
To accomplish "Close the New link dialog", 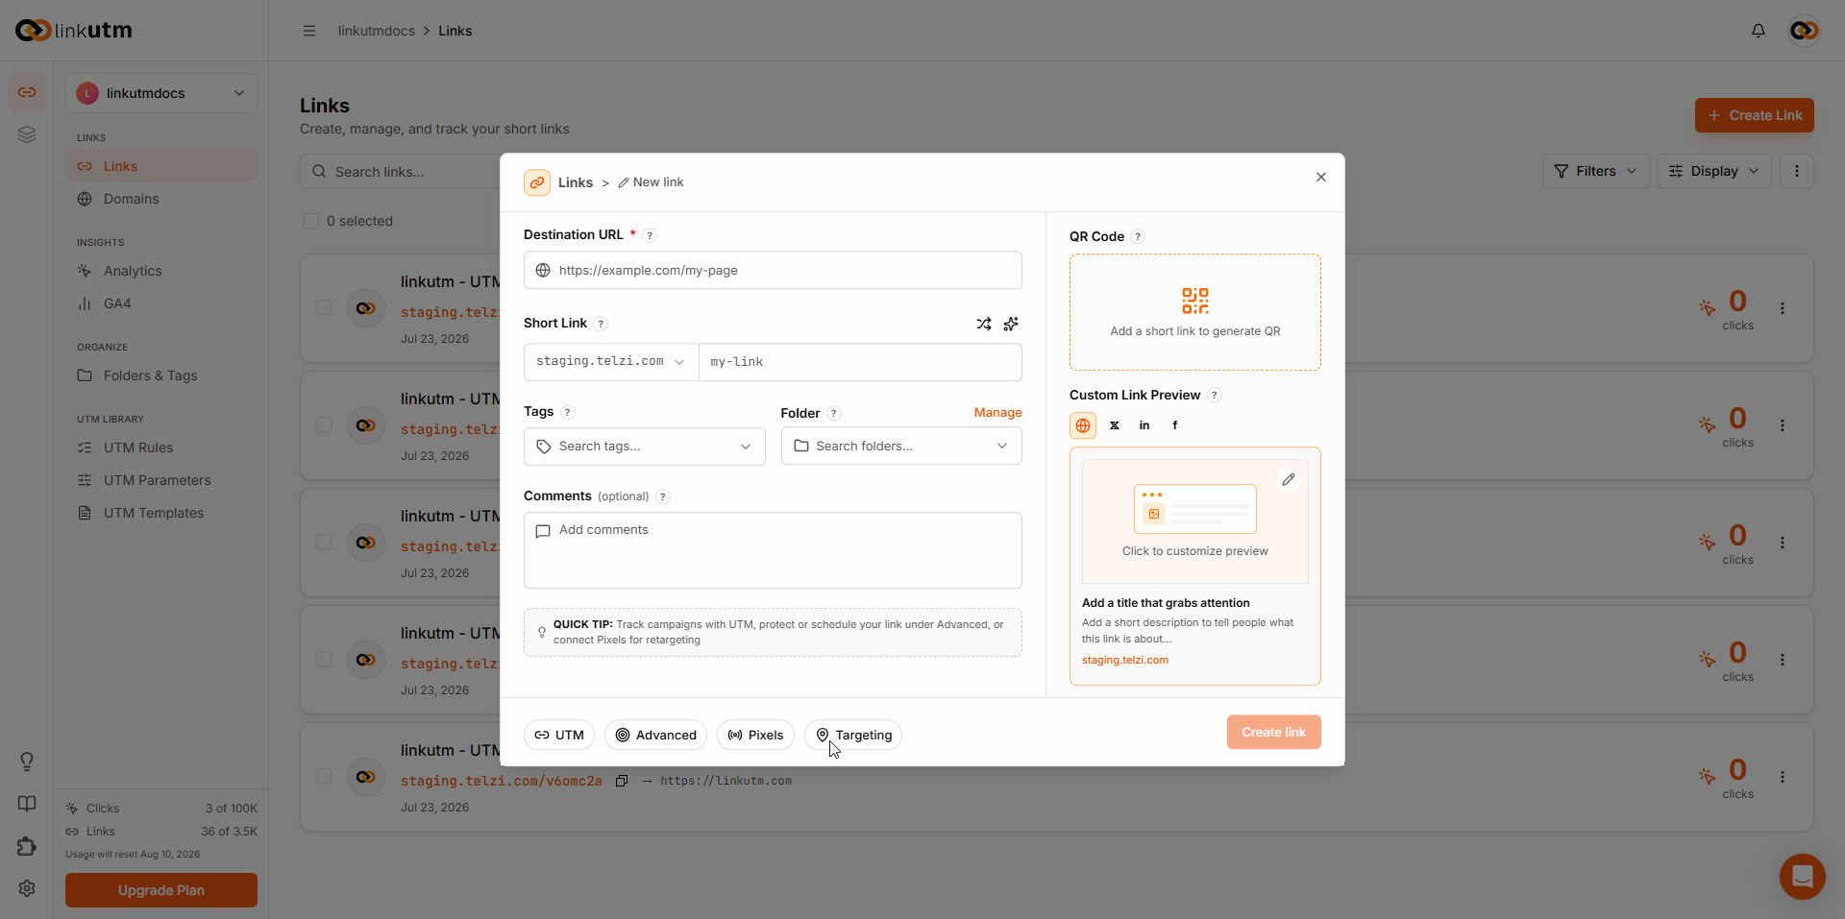I will tap(1321, 177).
